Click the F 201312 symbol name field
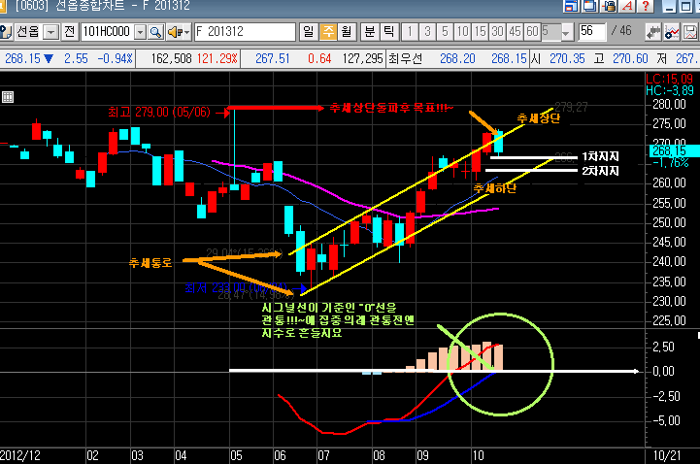 243,32
